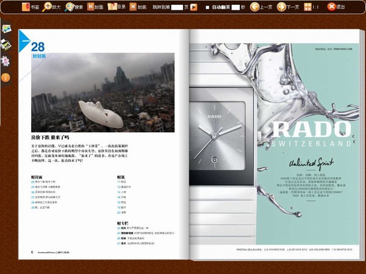366x274 pixels.
Task: Click the cityscape mask photo
Action: coord(102,93)
